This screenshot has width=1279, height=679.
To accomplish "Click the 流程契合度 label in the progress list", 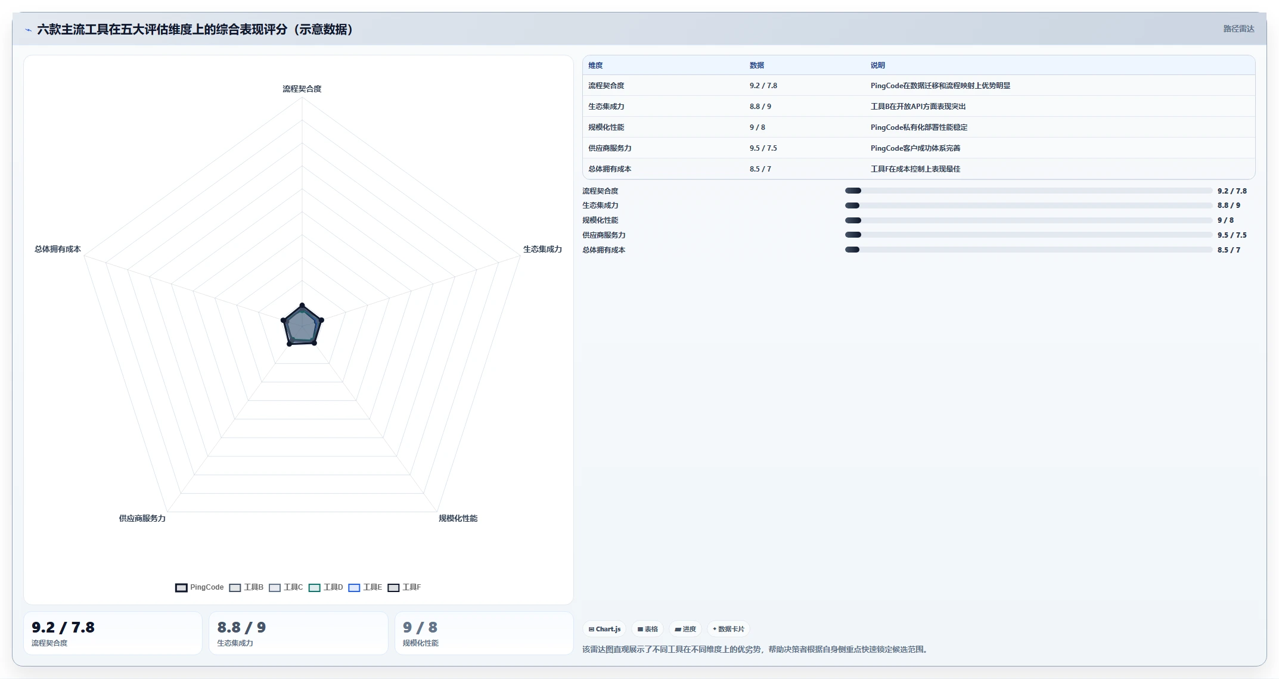I will (x=600, y=191).
